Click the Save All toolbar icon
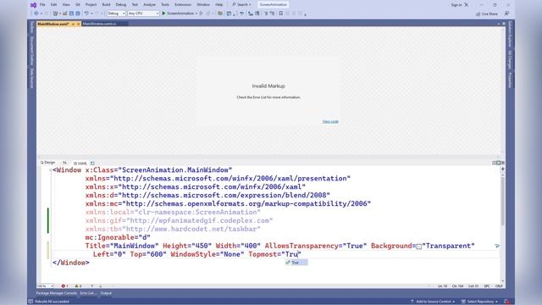 [78, 14]
